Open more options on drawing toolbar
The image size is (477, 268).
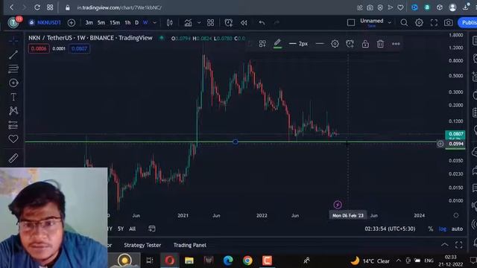(x=396, y=44)
